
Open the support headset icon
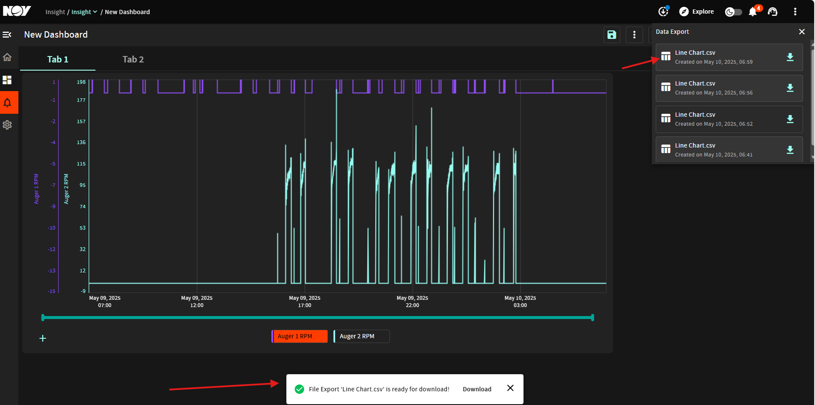(x=773, y=12)
